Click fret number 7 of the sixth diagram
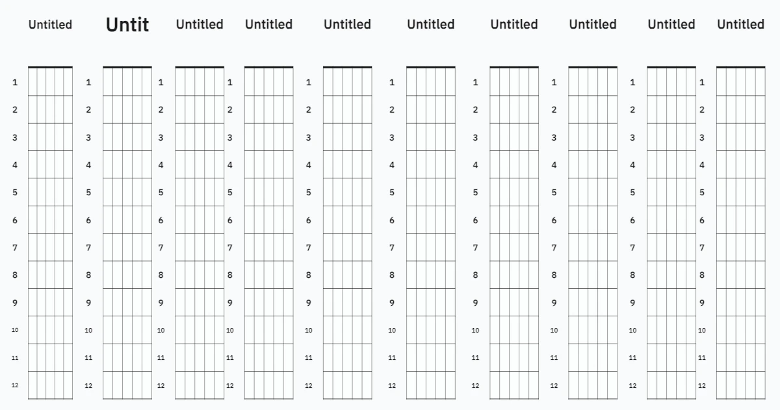The width and height of the screenshot is (780, 410). (391, 247)
